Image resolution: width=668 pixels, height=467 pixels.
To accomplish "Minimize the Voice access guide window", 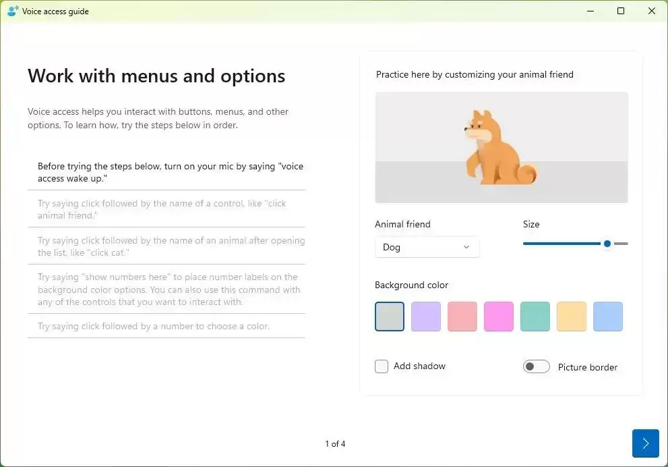I will click(590, 11).
